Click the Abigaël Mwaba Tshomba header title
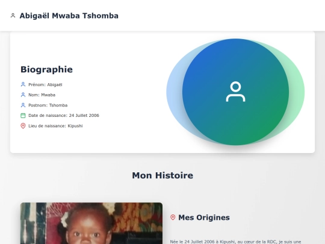 (x=69, y=16)
